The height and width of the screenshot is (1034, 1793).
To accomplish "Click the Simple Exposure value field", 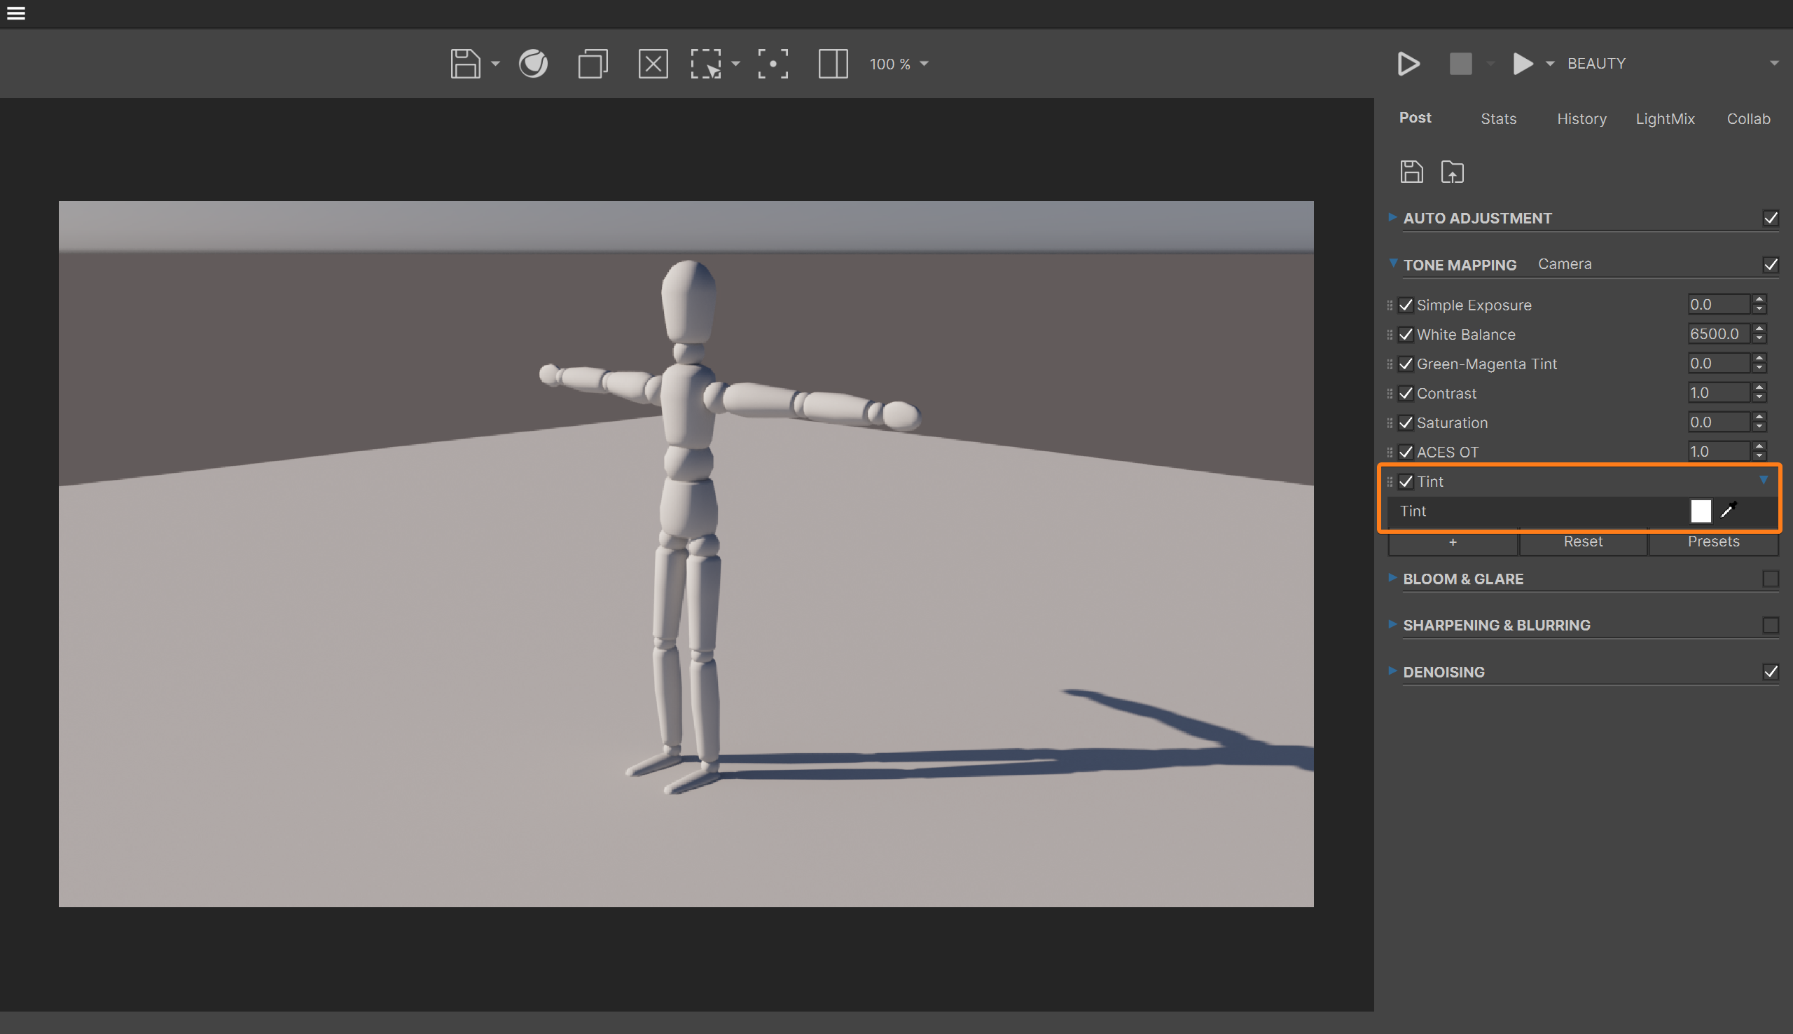I will [x=1719, y=305].
